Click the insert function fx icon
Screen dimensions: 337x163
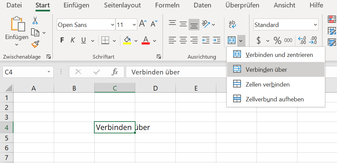(115, 72)
